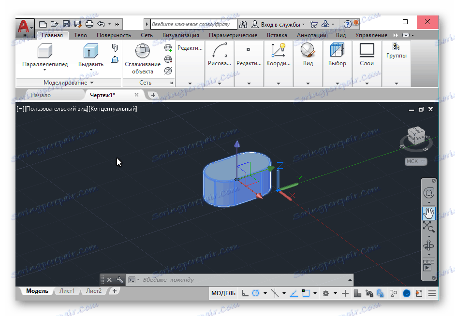Switch to the Тело ribbon tab
Screen dimensions: 455x316
click(x=80, y=35)
